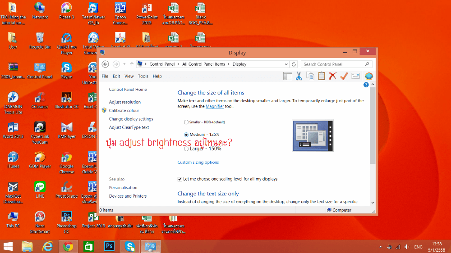The height and width of the screenshot is (253, 451).
Task: Open Internet Explorer from the taskbar
Action: coord(48,246)
